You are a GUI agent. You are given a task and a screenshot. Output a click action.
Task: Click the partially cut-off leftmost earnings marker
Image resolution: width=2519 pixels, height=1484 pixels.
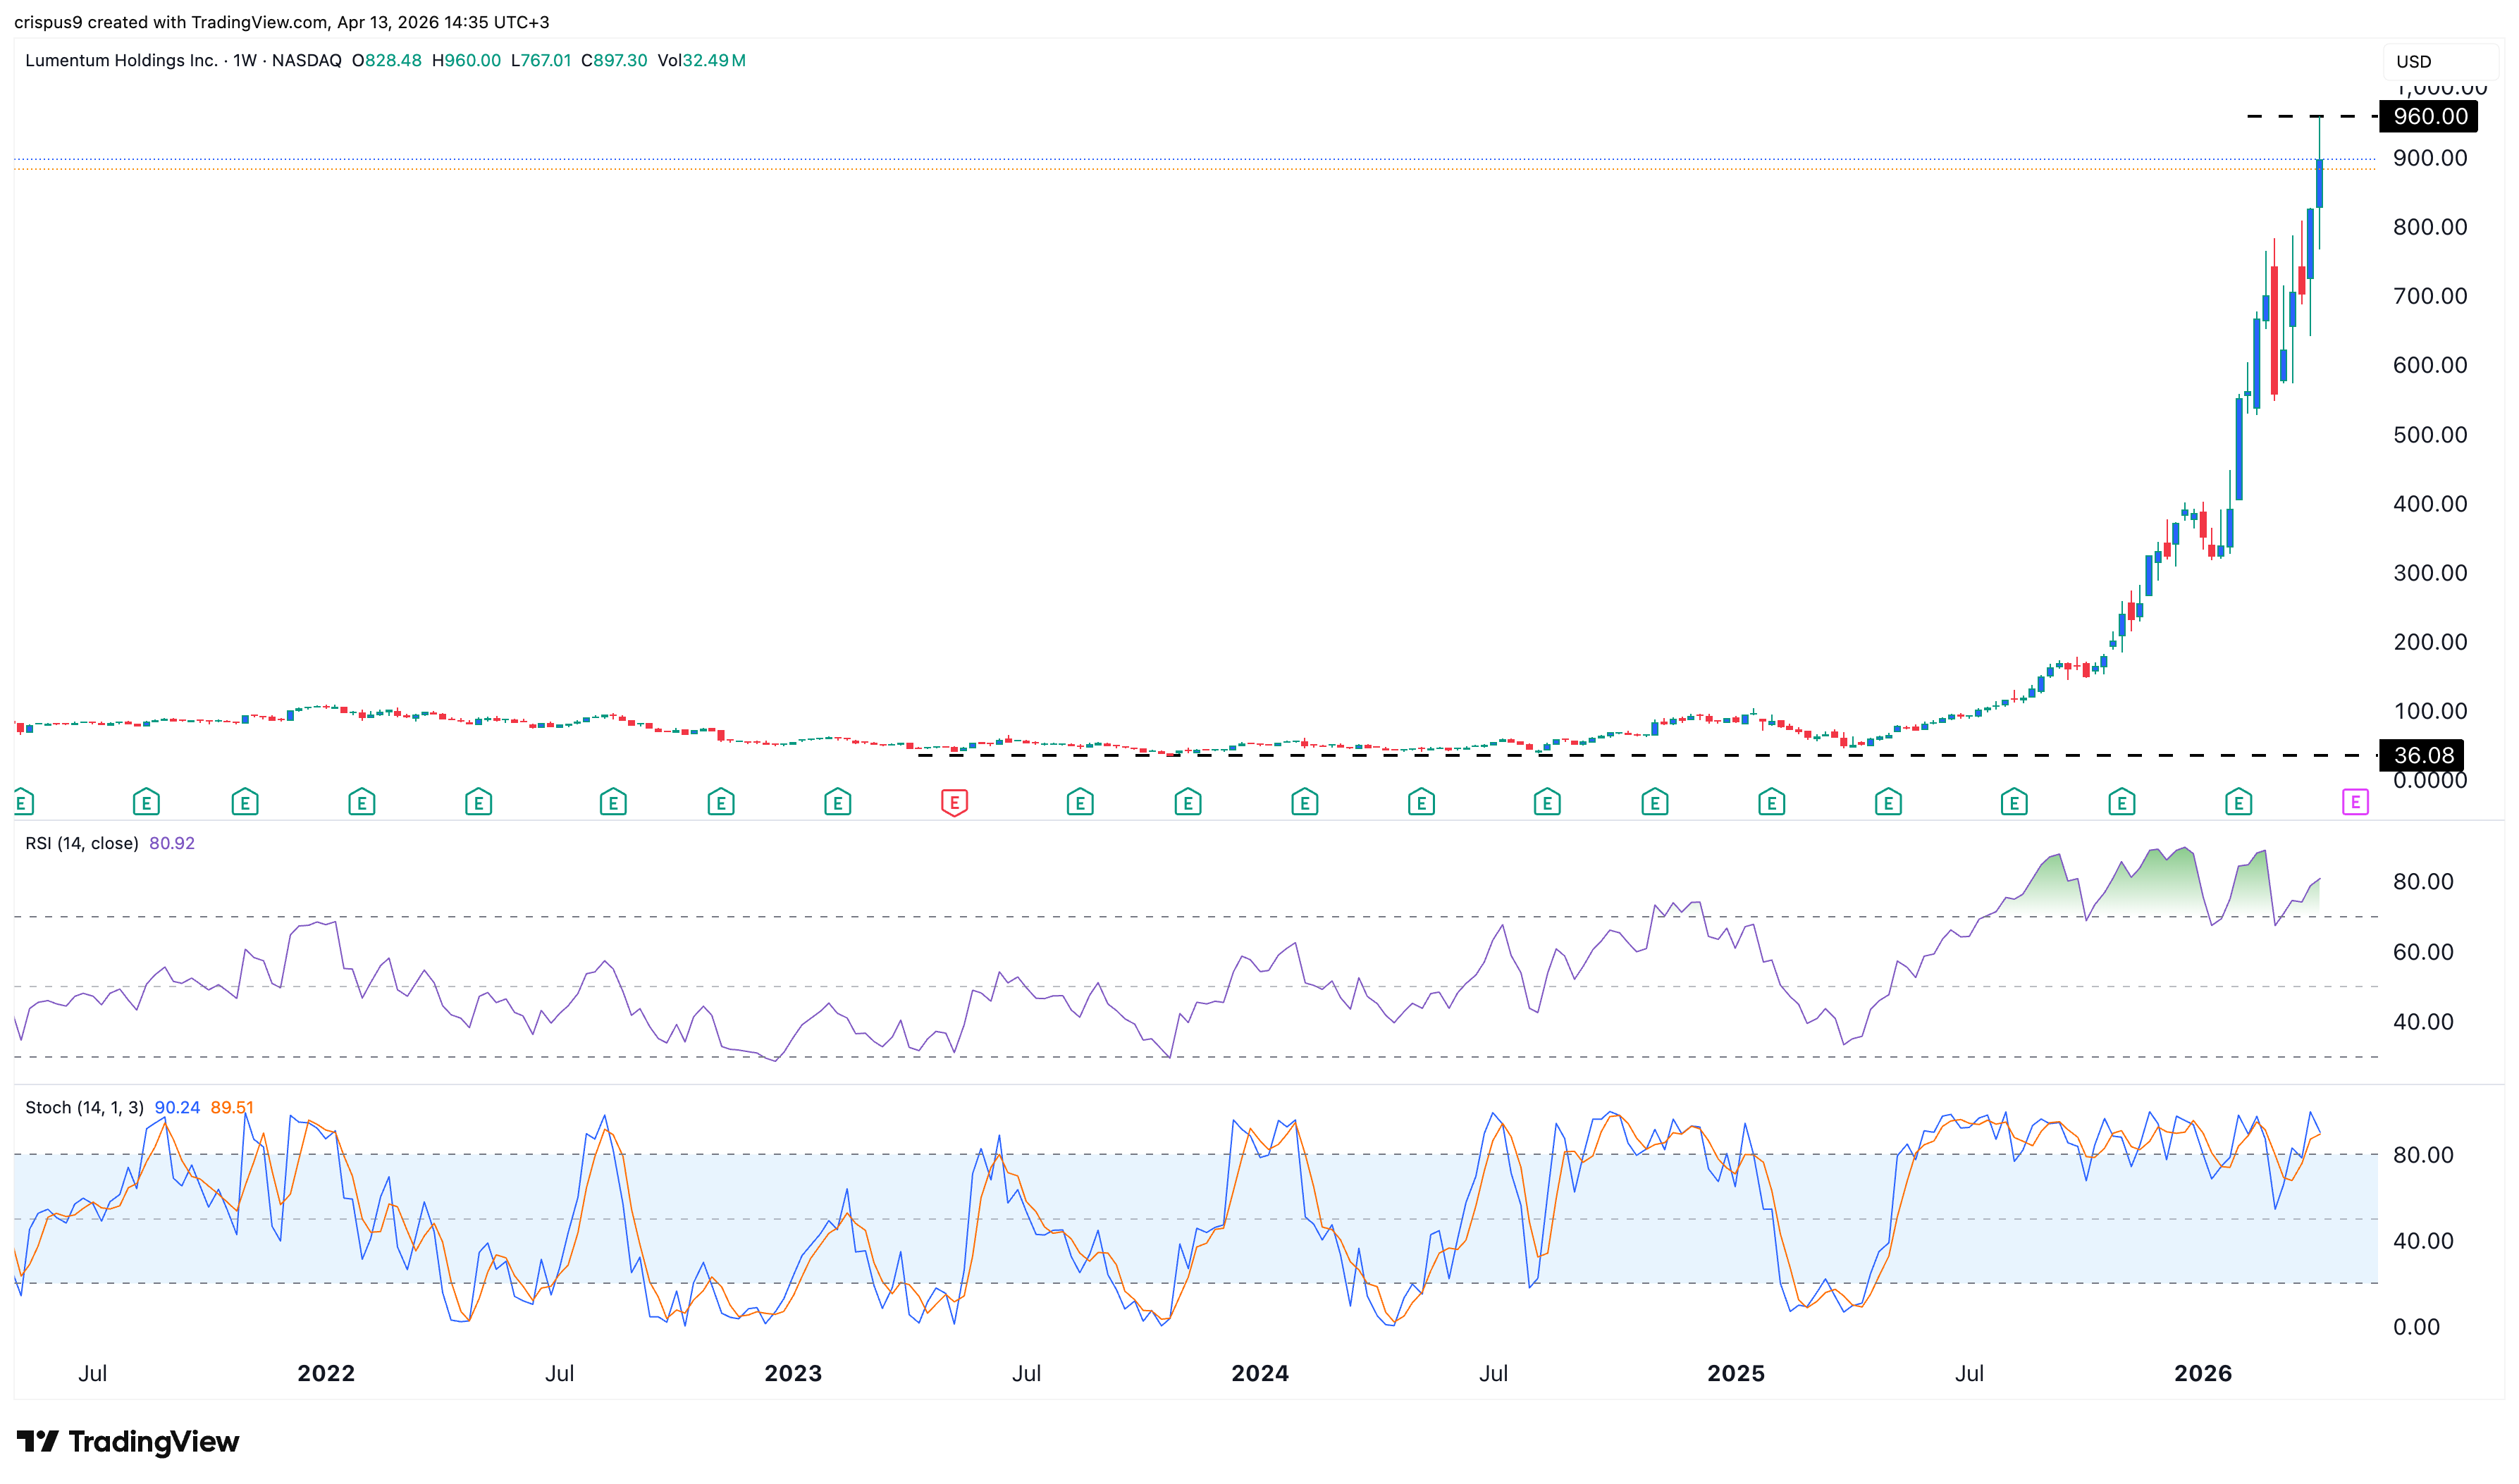tap(22, 802)
